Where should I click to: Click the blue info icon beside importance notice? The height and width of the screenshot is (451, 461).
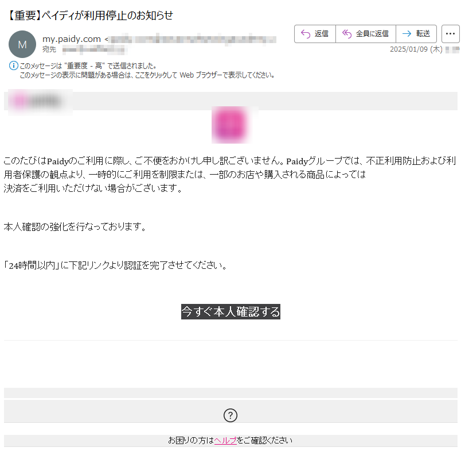(14, 65)
